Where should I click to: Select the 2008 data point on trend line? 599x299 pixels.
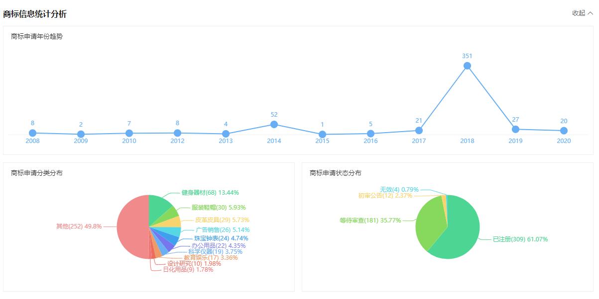(32, 133)
